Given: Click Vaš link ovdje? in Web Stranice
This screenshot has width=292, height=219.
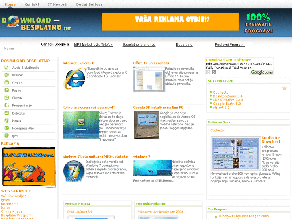Looking at the screenshot, I should click(x=13, y=196).
